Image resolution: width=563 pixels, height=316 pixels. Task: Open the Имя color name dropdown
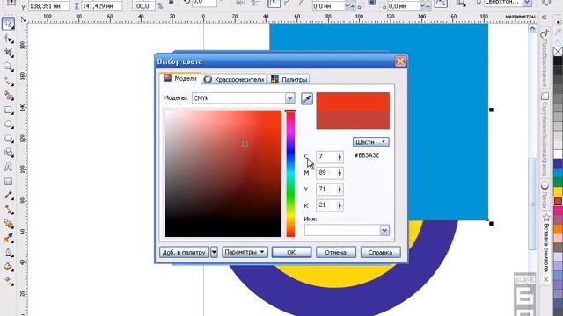click(x=384, y=230)
